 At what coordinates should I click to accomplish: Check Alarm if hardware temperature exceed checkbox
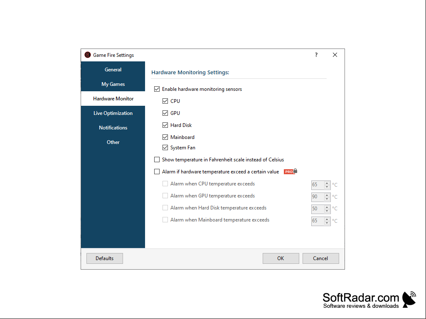157,171
